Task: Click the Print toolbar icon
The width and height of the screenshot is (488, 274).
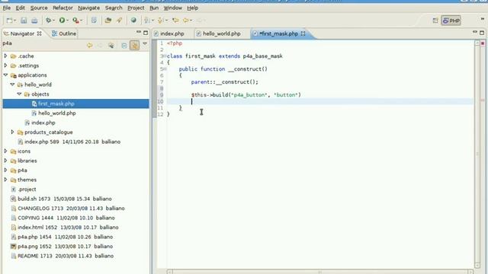Action: [x=34, y=21]
